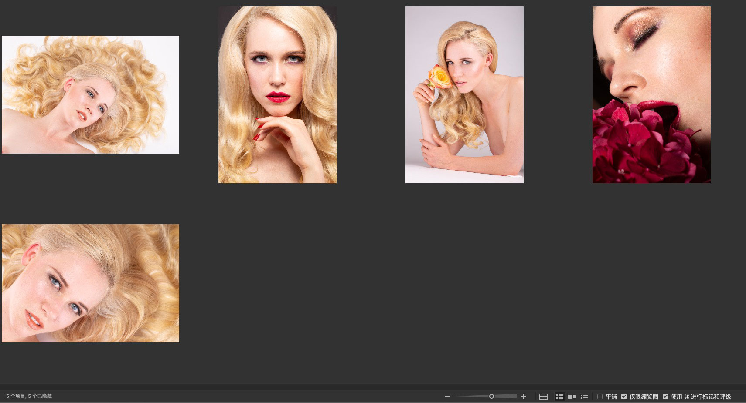
Task: Click the minus icon to shrink thumbnails
Action: [447, 396]
